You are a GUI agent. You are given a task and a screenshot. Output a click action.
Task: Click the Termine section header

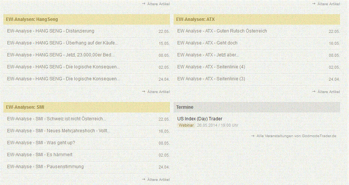click(x=185, y=107)
